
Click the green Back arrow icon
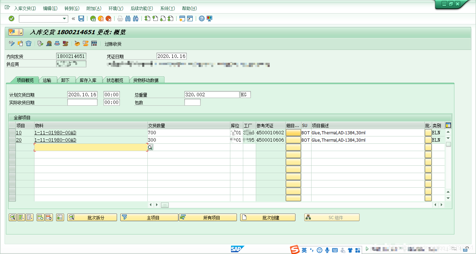coord(93,18)
